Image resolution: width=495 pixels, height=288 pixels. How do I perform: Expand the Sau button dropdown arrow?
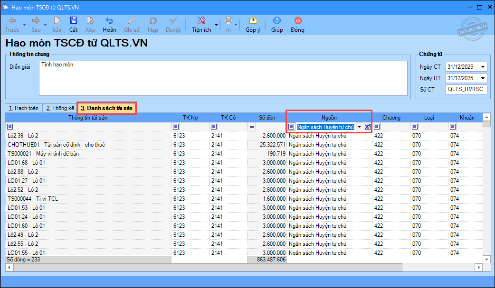[x=46, y=25]
